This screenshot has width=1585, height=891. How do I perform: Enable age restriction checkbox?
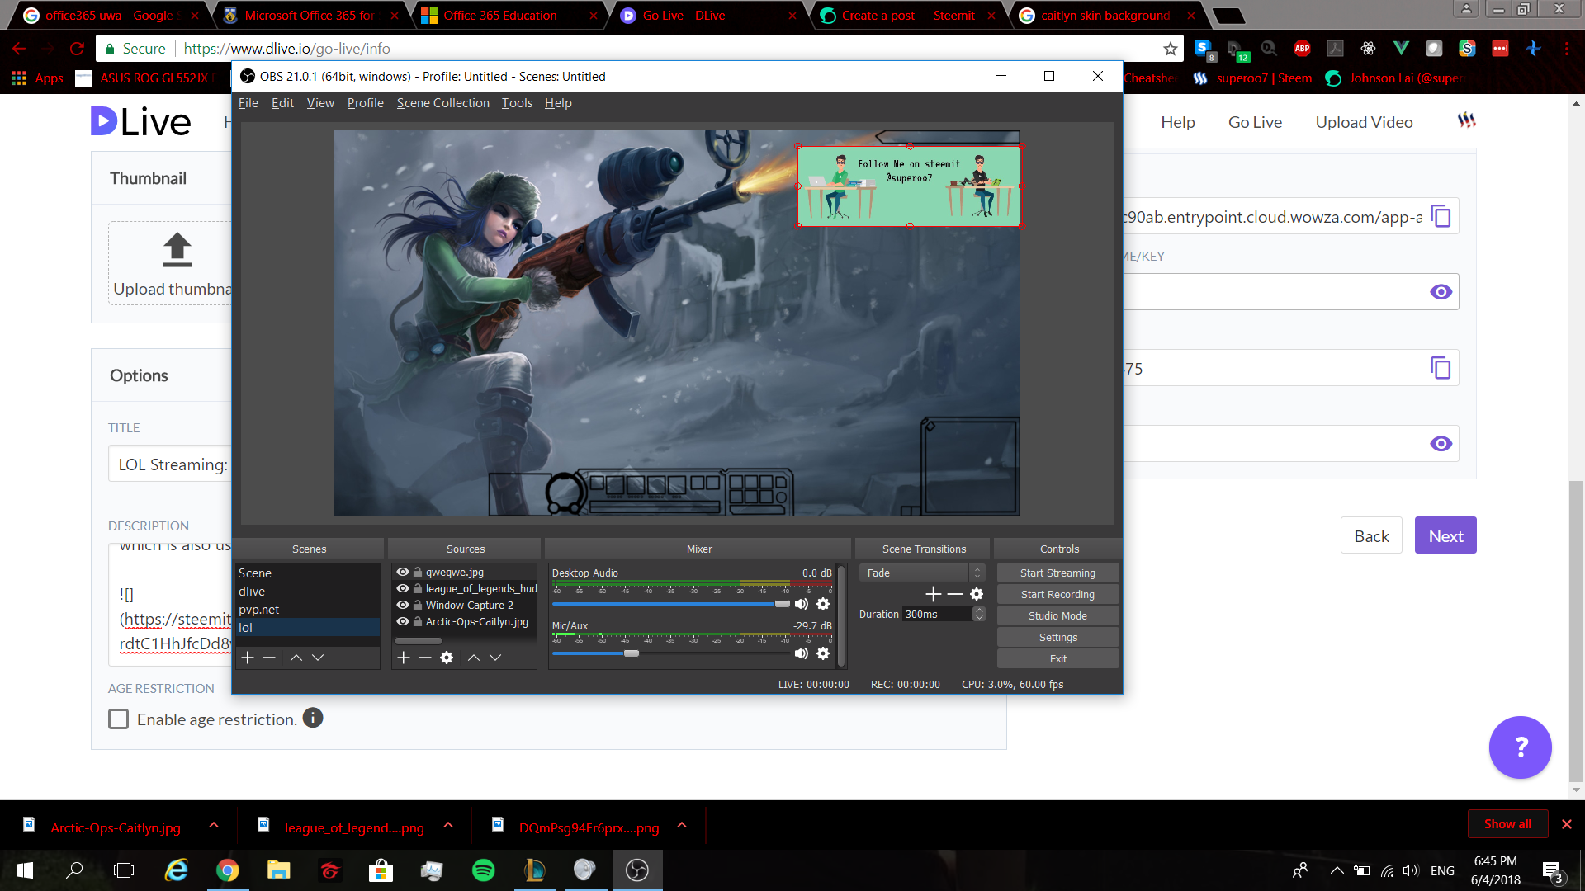coord(119,719)
